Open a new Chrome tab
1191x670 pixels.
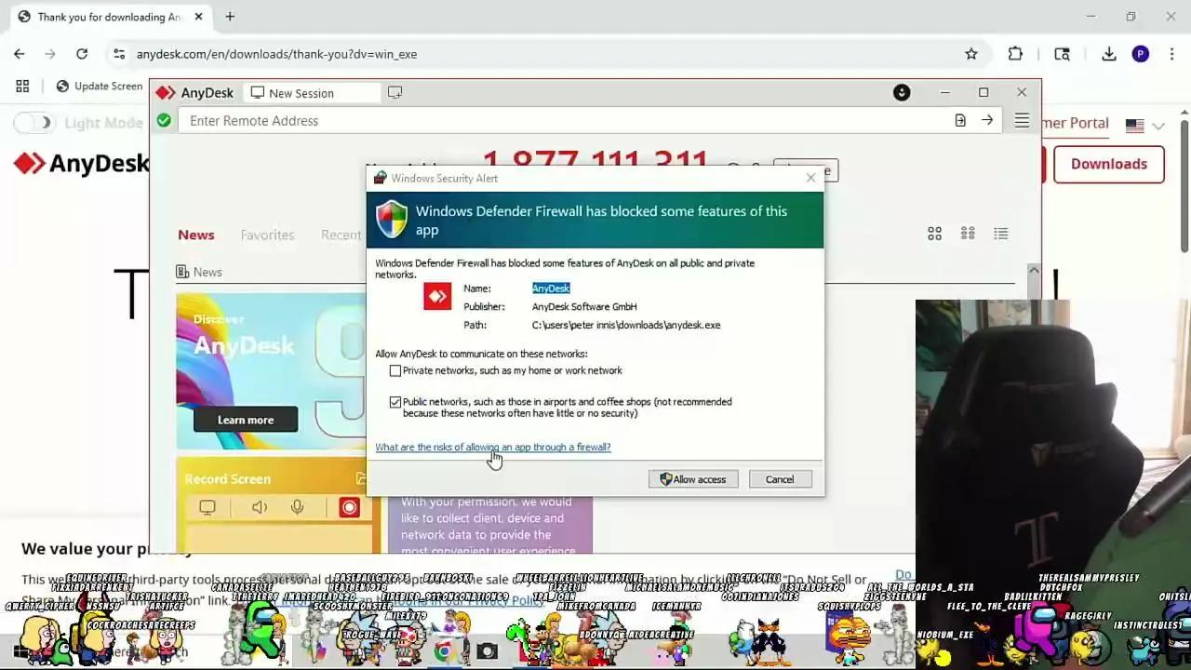[x=230, y=16]
